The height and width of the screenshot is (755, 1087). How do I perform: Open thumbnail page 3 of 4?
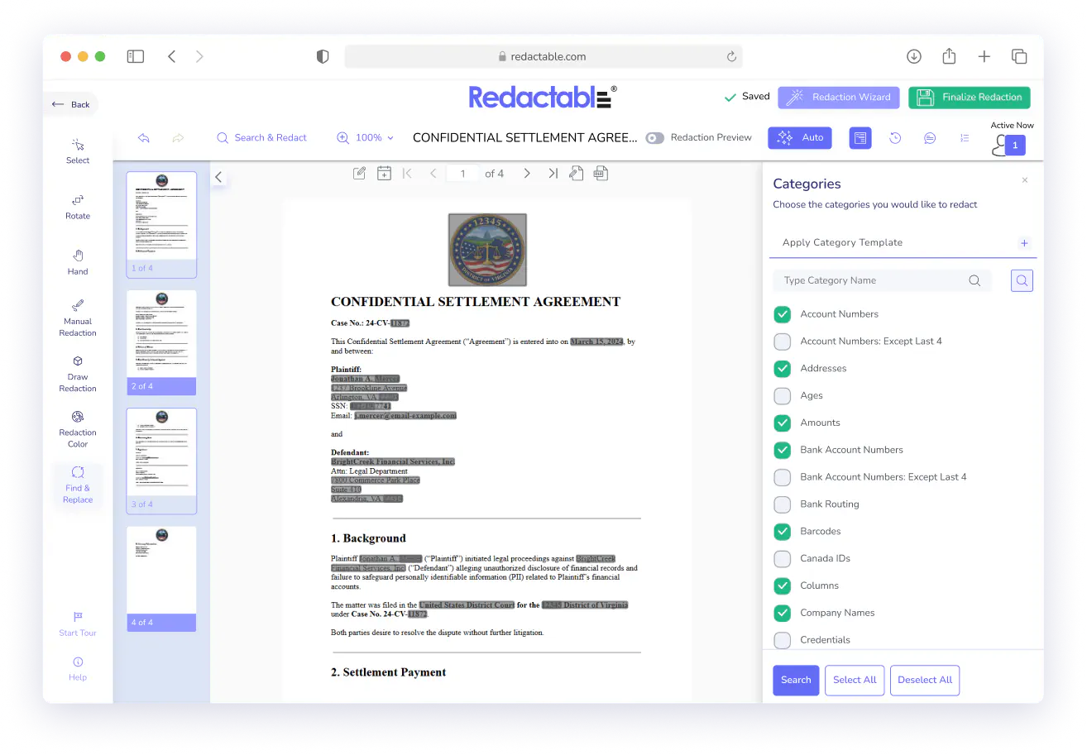point(161,461)
